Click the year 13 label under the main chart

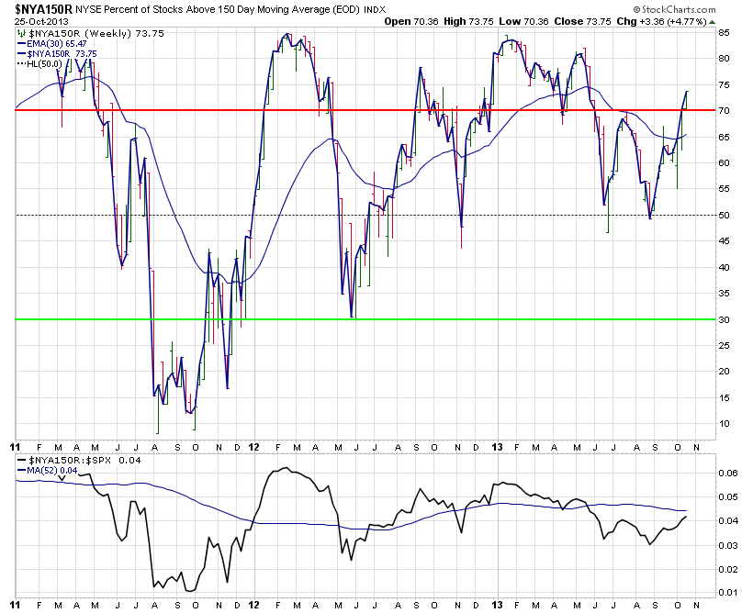(x=498, y=448)
